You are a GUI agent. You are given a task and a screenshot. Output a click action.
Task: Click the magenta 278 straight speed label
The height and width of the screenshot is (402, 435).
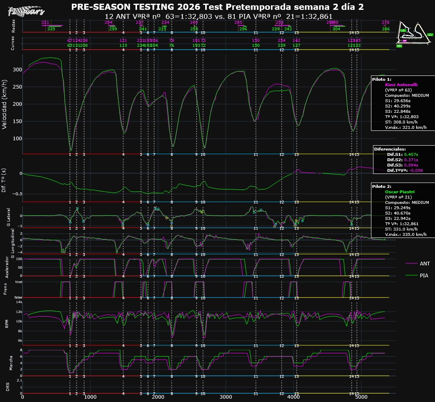[386, 23]
